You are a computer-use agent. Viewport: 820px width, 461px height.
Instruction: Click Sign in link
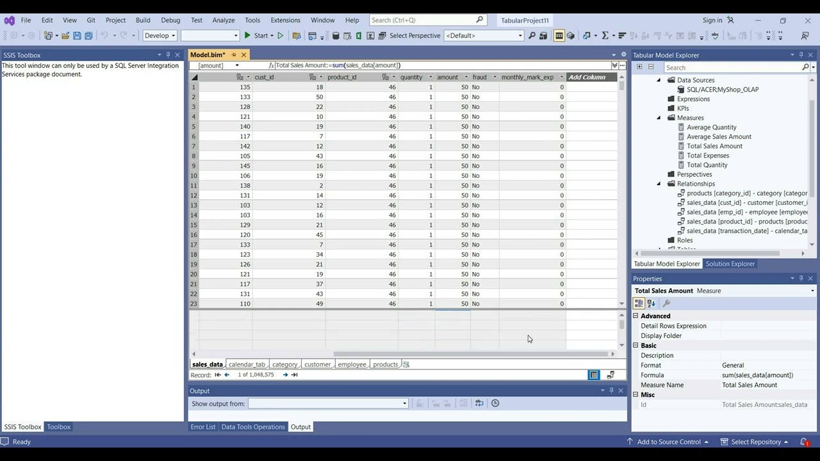tap(712, 20)
